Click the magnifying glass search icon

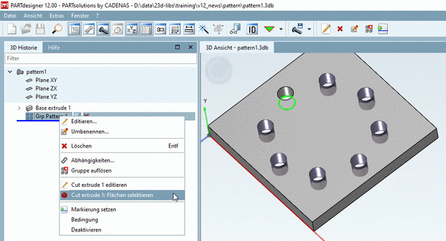coord(57,29)
